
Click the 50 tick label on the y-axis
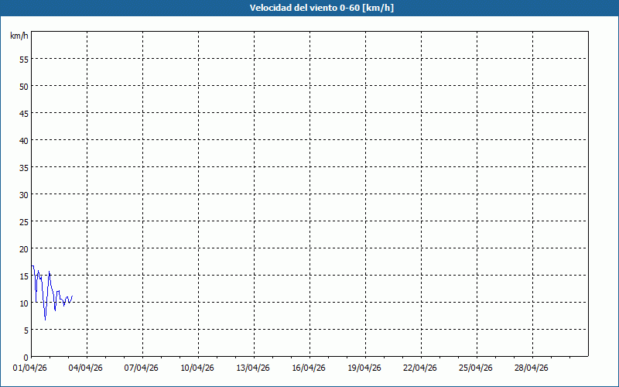tap(23, 86)
